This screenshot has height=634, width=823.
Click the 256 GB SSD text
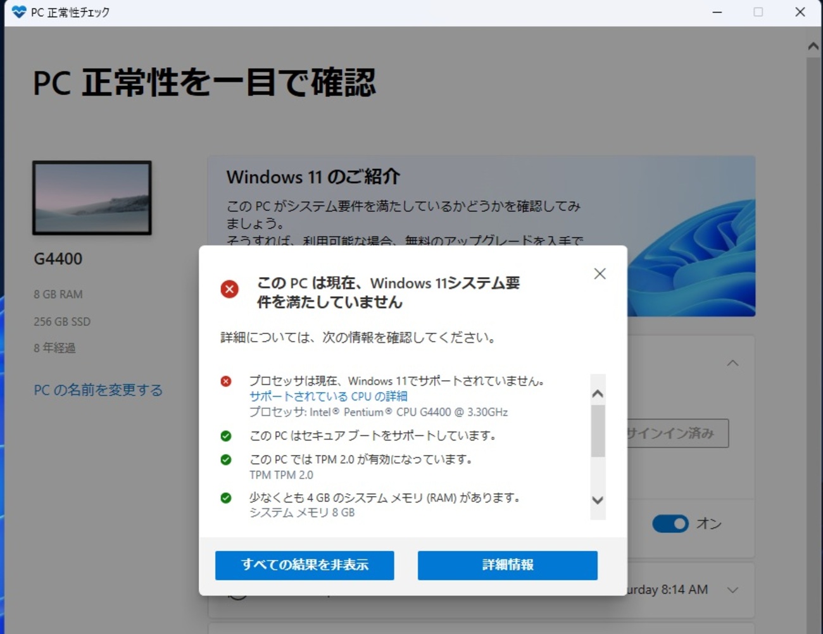point(62,321)
